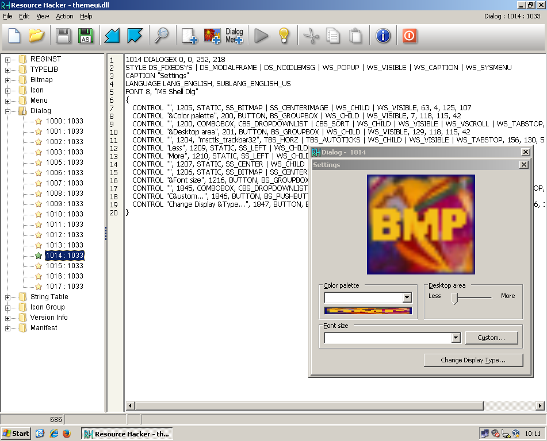Open the Action menu
The width and height of the screenshot is (547, 441).
tap(64, 17)
